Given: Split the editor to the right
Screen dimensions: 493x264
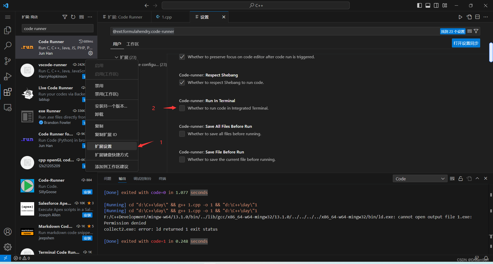Looking at the screenshot, I should tap(477, 17).
